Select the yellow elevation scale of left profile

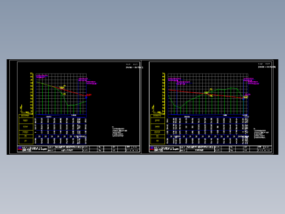point(31,93)
